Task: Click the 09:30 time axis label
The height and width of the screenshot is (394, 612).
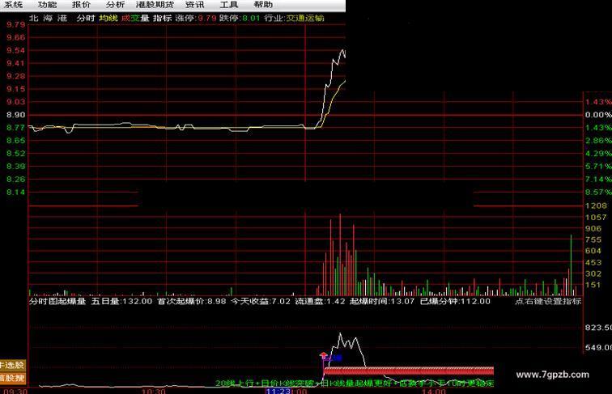Action: (x=16, y=391)
